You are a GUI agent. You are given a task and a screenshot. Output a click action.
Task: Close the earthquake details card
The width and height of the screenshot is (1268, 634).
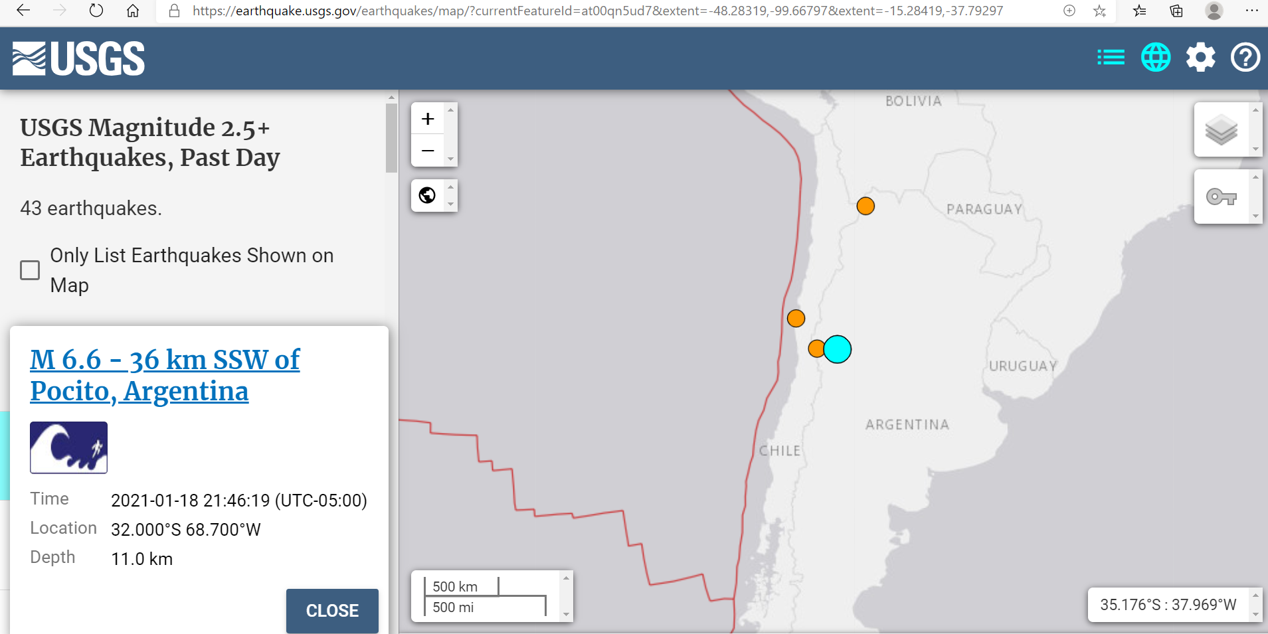(x=332, y=611)
